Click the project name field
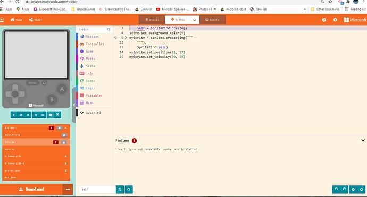This screenshot has width=367, height=197. (97, 190)
